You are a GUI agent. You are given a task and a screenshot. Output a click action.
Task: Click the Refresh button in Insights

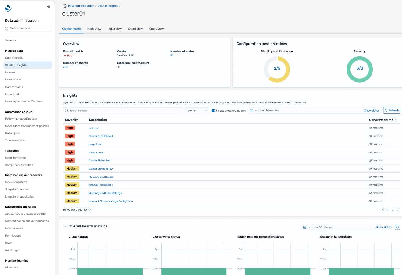pos(392,110)
